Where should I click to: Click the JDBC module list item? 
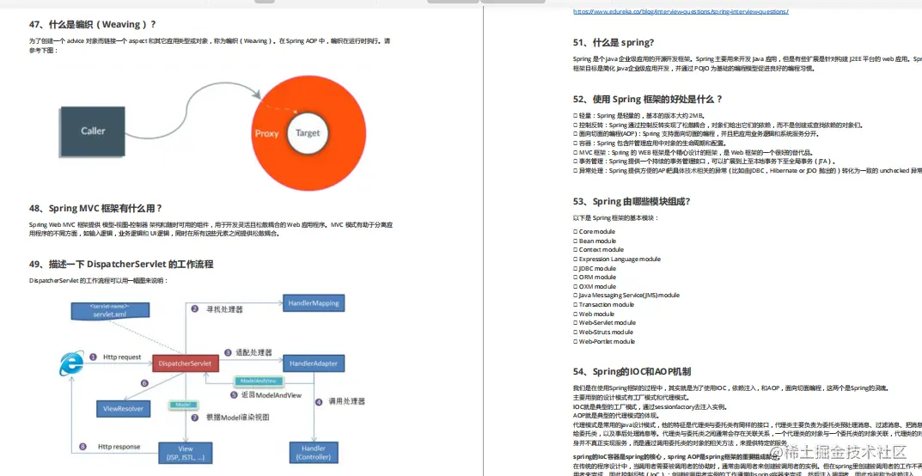click(x=595, y=268)
